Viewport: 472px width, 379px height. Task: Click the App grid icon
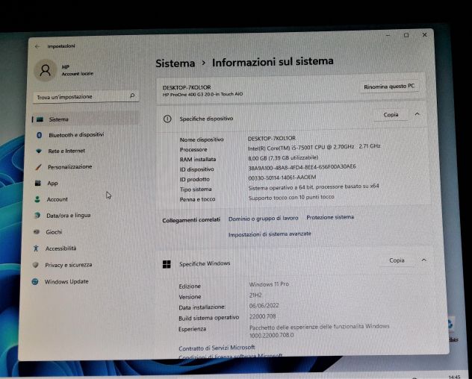pyautogui.click(x=38, y=183)
